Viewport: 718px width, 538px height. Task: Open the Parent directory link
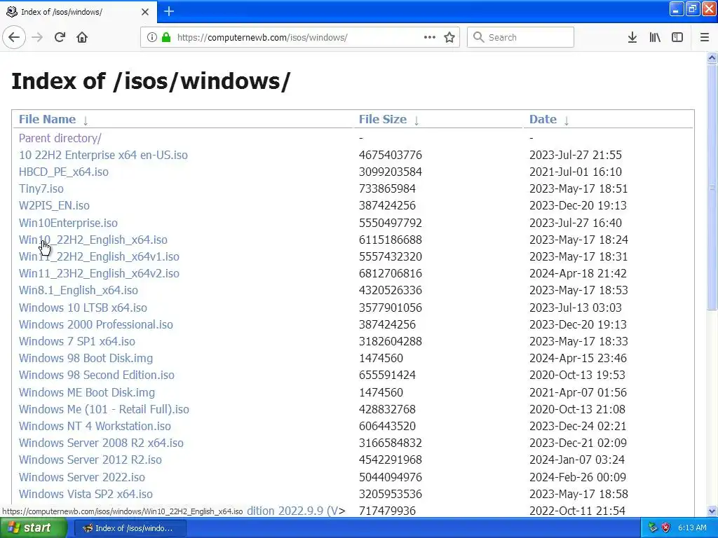[x=60, y=138]
